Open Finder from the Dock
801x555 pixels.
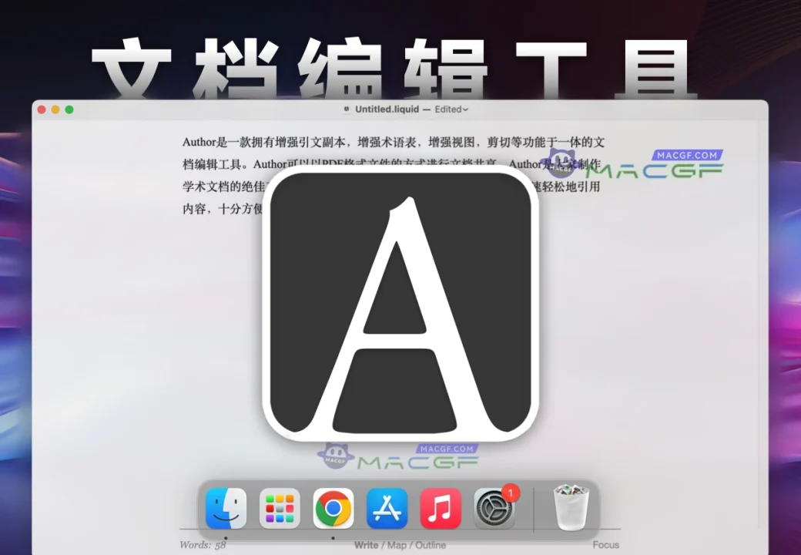[225, 509]
